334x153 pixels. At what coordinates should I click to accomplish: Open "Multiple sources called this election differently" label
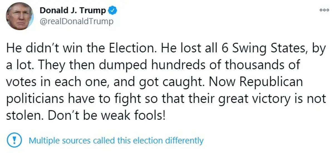pos(116,140)
